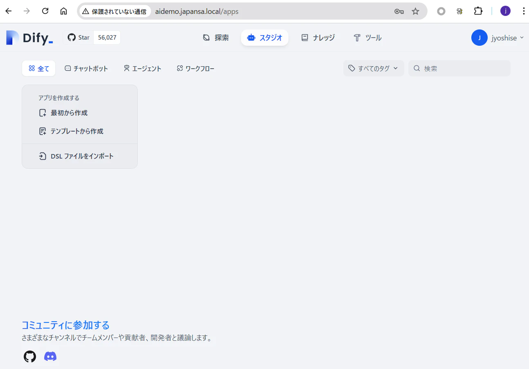Screen dimensions: 529x369
Task: Click the URL aidemo.japansa.local/apps
Action: tap(197, 11)
